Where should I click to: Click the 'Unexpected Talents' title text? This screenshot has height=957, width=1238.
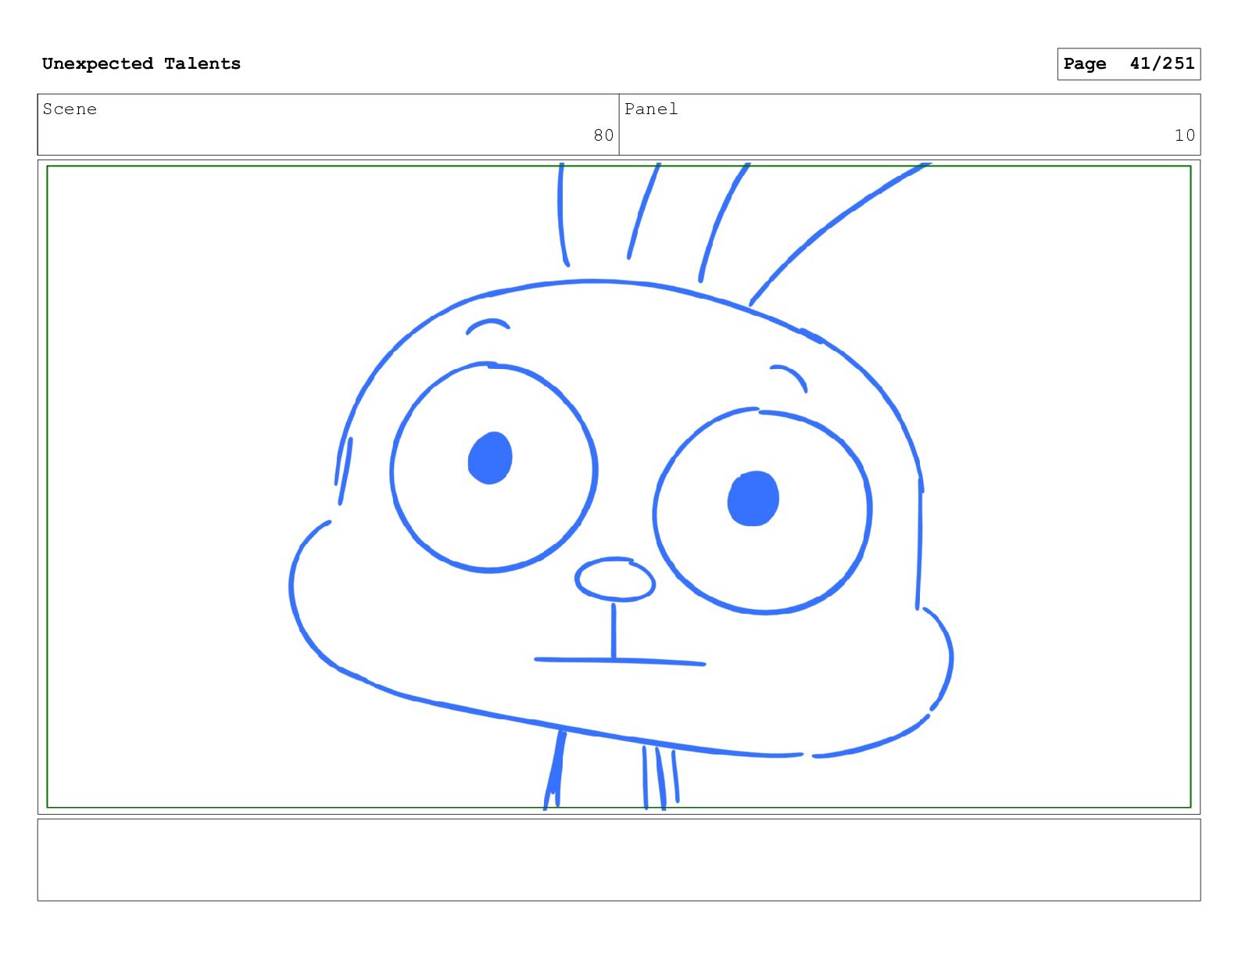coord(141,63)
